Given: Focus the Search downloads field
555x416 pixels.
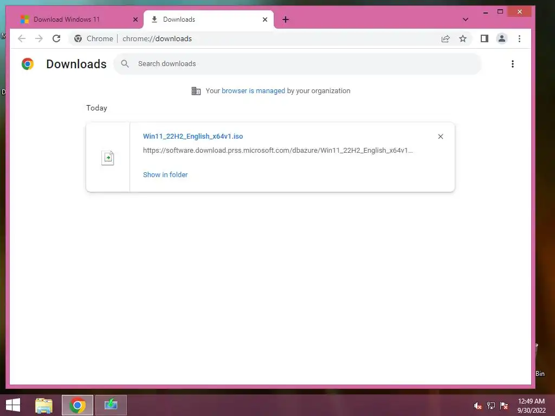Looking at the screenshot, I should [x=298, y=64].
